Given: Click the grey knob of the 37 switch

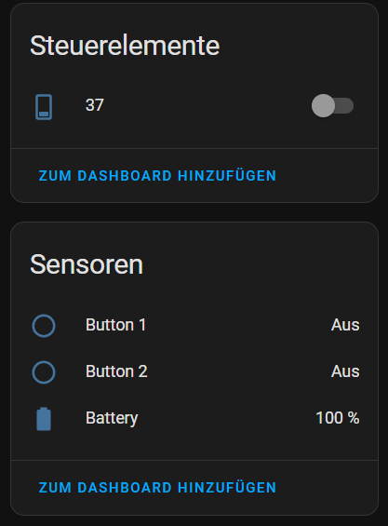Looking at the screenshot, I should pos(323,106).
